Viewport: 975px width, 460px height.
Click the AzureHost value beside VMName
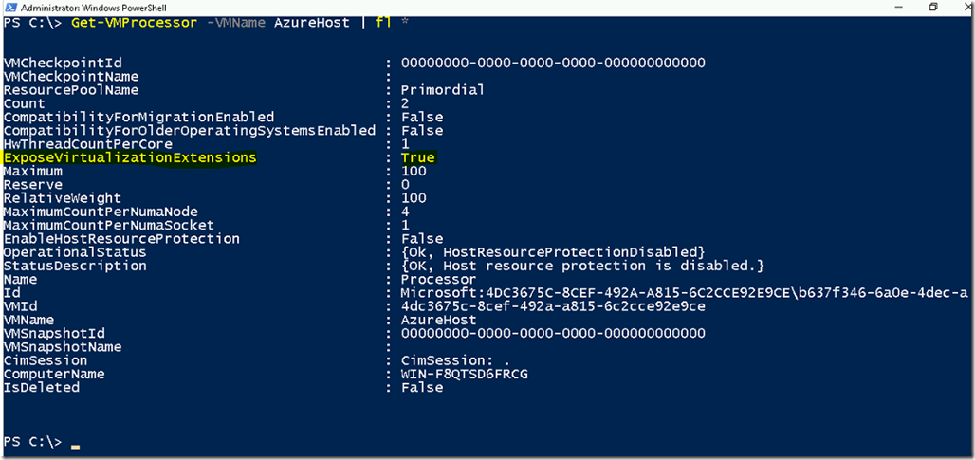(x=438, y=321)
